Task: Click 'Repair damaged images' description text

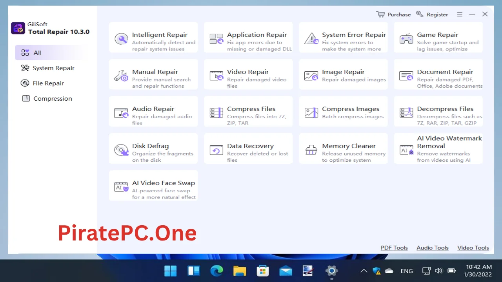Action: pyautogui.click(x=354, y=80)
